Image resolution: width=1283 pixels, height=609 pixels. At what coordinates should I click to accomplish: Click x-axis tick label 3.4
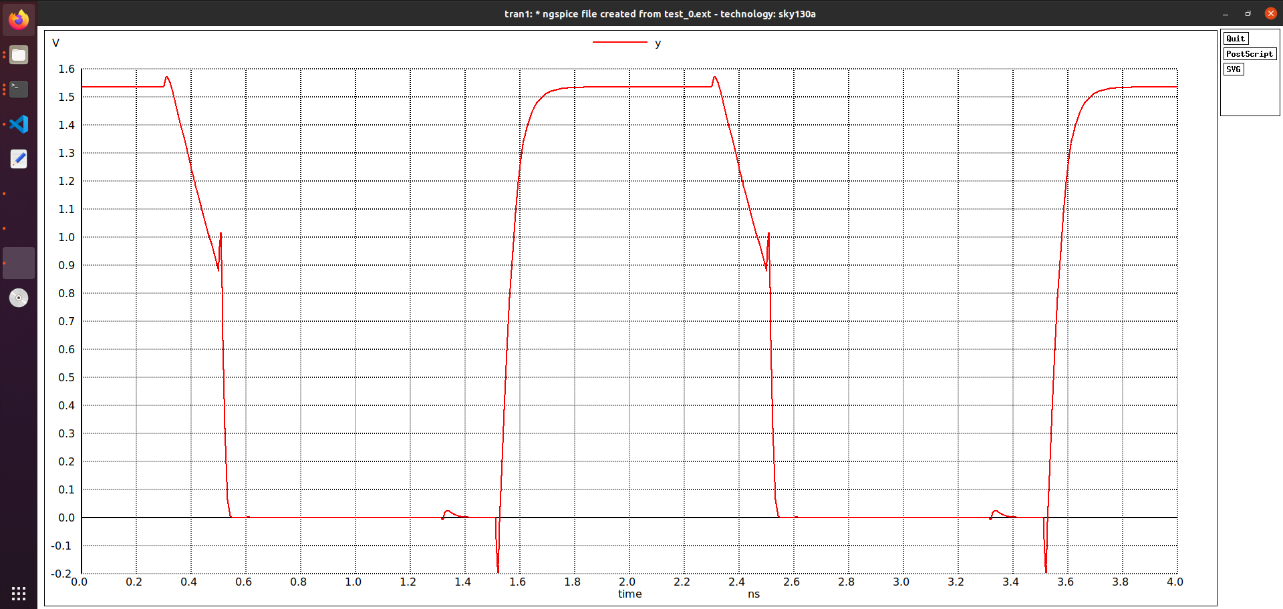[1010, 582]
